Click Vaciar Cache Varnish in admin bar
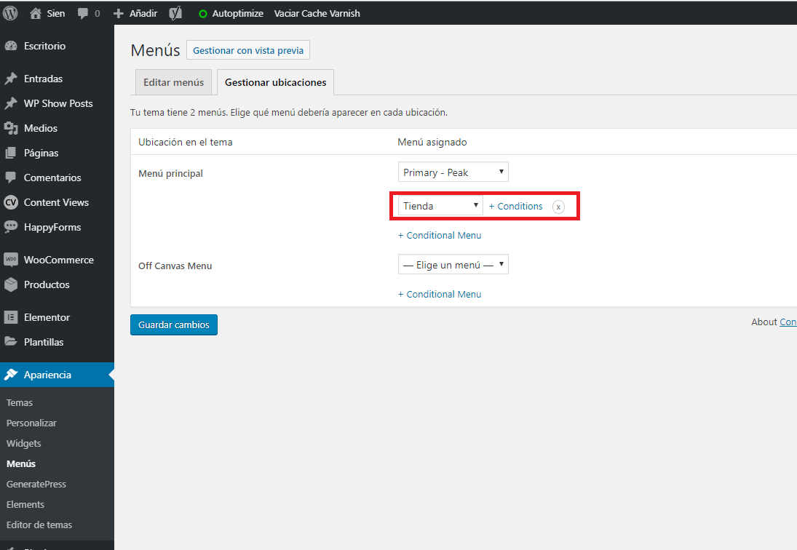This screenshot has width=797, height=550. coord(317,13)
